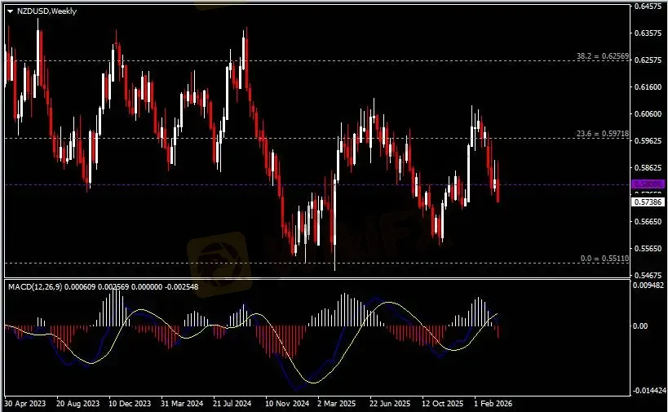Click the latest red candlestick on chart
Viewport: 668px width, 412px height.
point(498,191)
